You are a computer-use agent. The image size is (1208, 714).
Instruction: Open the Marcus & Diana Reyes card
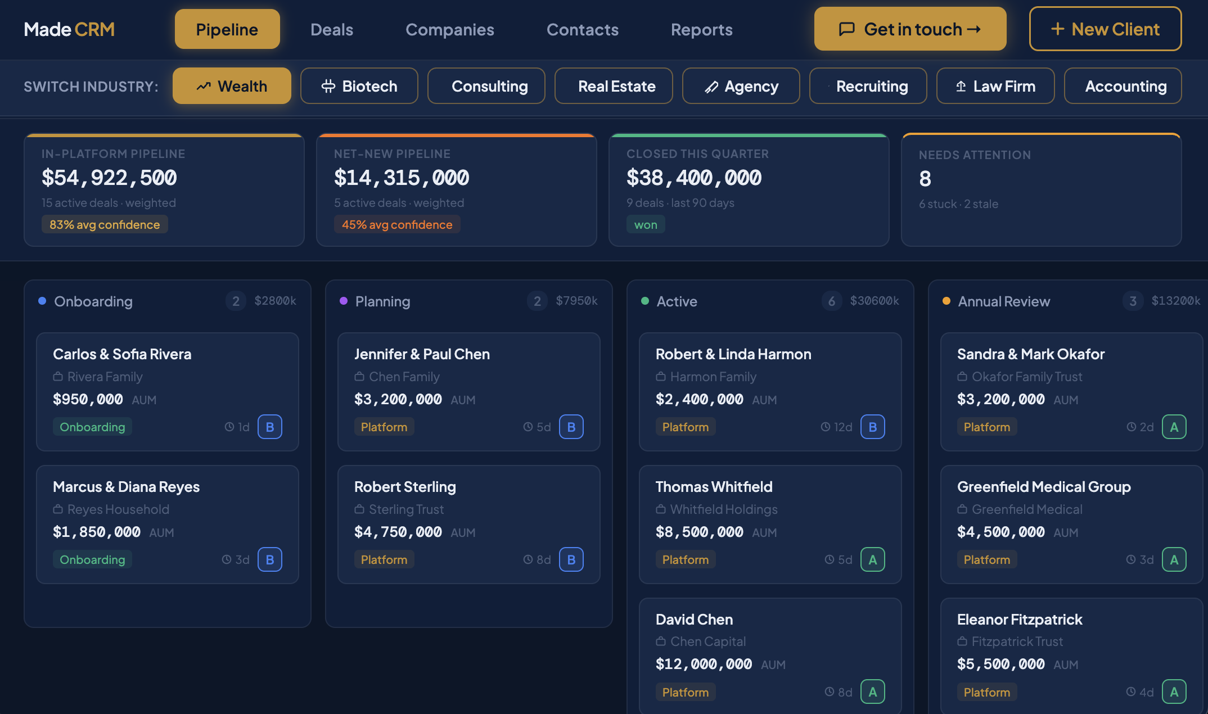168,525
